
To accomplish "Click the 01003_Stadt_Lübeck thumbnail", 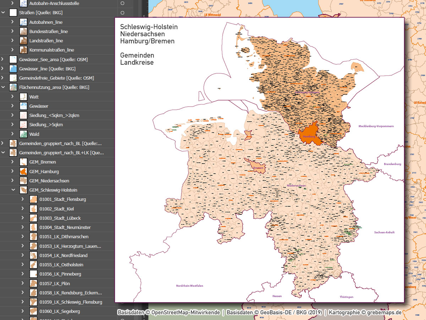I will 33,218.
